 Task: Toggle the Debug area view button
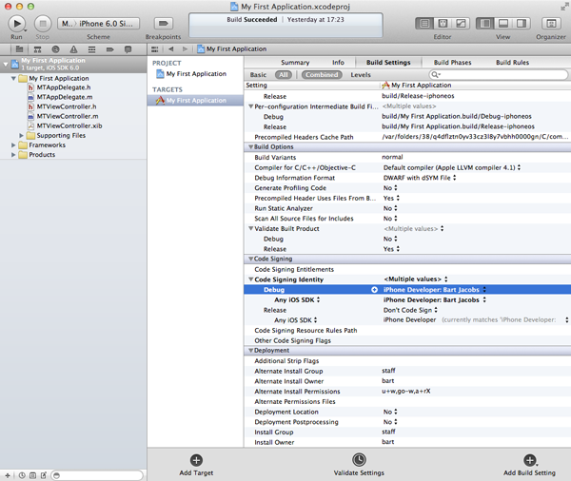(503, 24)
